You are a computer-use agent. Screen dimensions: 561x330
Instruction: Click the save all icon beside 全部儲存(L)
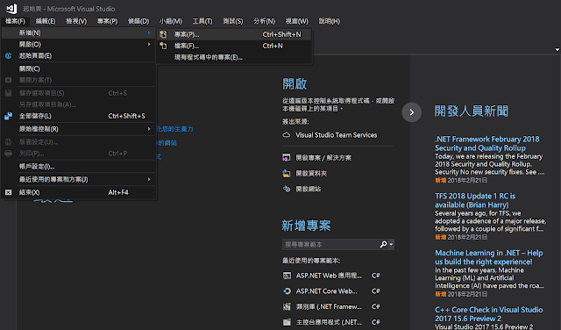click(8, 116)
